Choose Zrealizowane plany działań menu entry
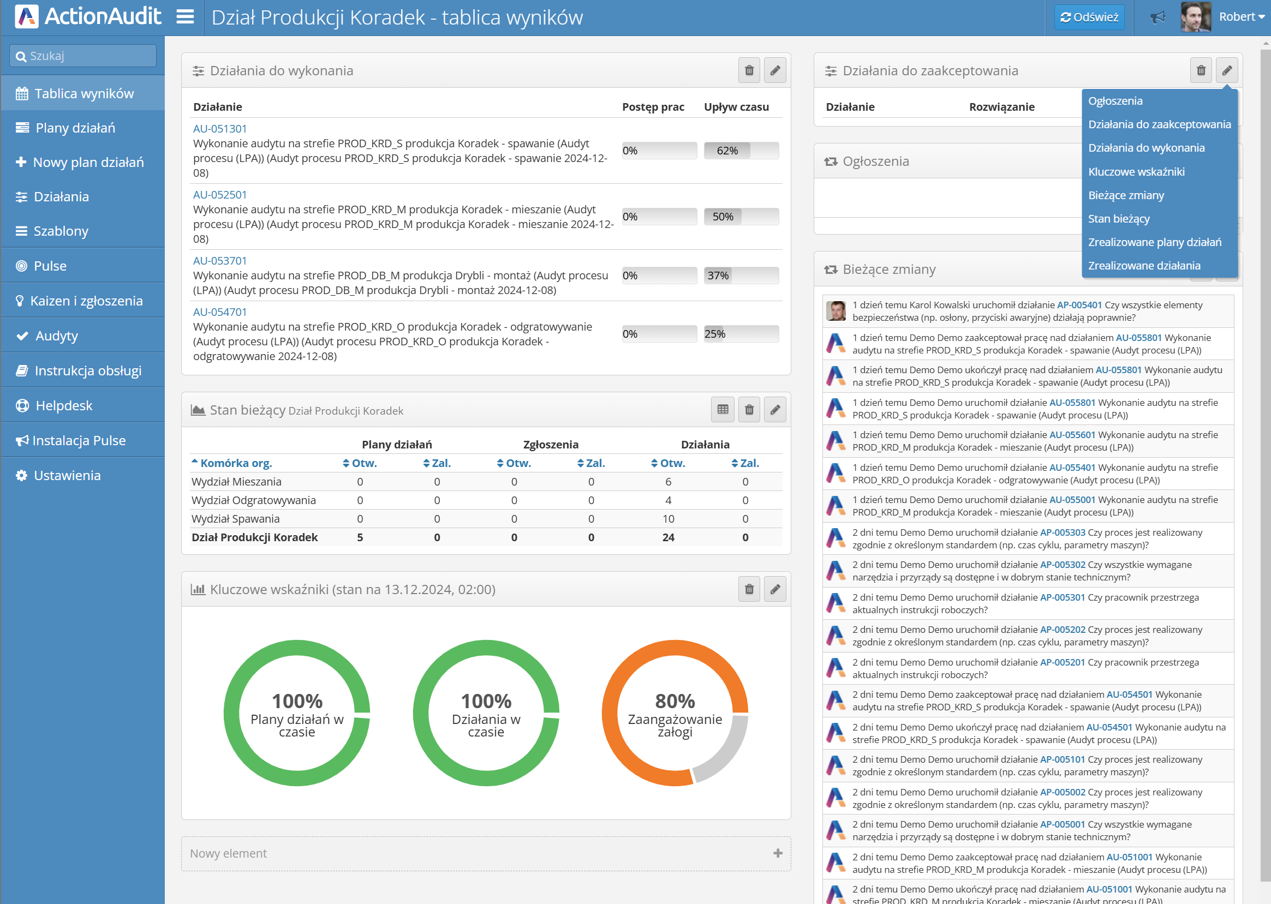The height and width of the screenshot is (904, 1271). point(1154,242)
